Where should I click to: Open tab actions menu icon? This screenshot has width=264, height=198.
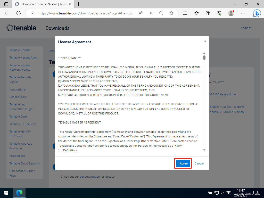pyautogui.click(x=6, y=4)
